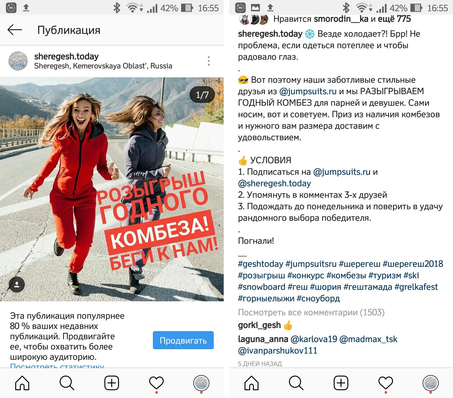Tap the tagged people icon on photo
This screenshot has width=453, height=398.
tap(17, 284)
